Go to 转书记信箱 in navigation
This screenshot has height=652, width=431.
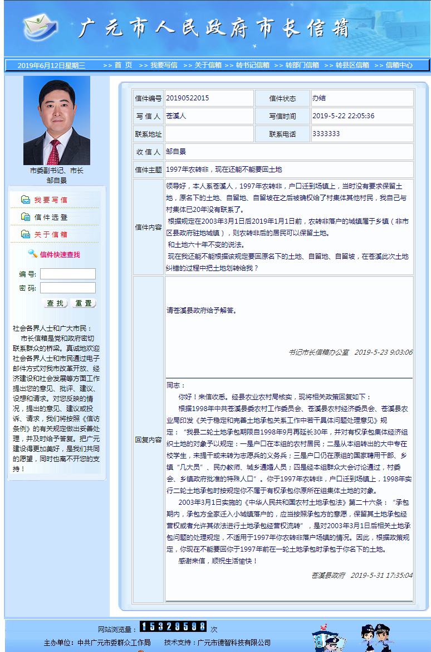pos(252,65)
